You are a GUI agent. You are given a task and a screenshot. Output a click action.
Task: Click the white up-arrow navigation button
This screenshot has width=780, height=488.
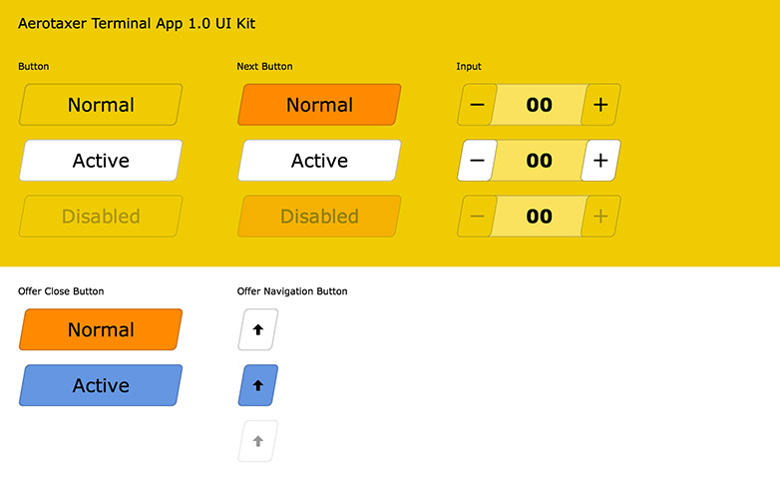tap(258, 329)
